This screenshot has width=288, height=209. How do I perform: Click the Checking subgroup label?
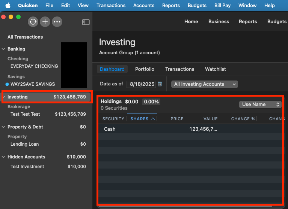point(18,59)
